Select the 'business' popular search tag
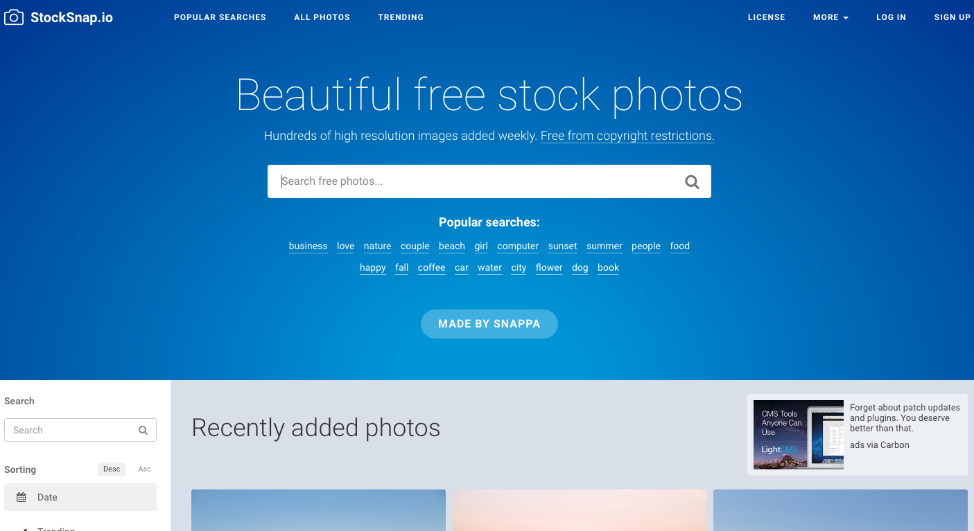 click(x=308, y=246)
